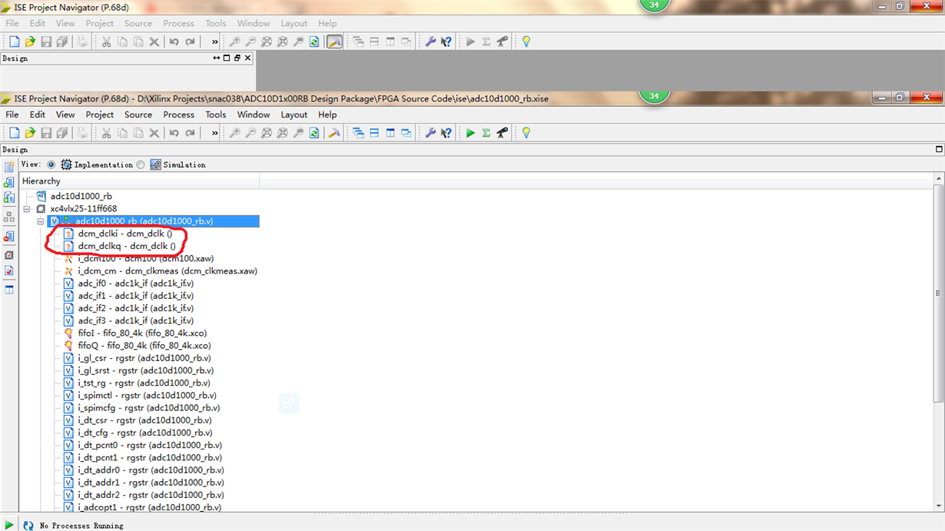The width and height of the screenshot is (945, 531).
Task: Click Sigma design summary icon in lower toolbar
Action: pyautogui.click(x=486, y=133)
